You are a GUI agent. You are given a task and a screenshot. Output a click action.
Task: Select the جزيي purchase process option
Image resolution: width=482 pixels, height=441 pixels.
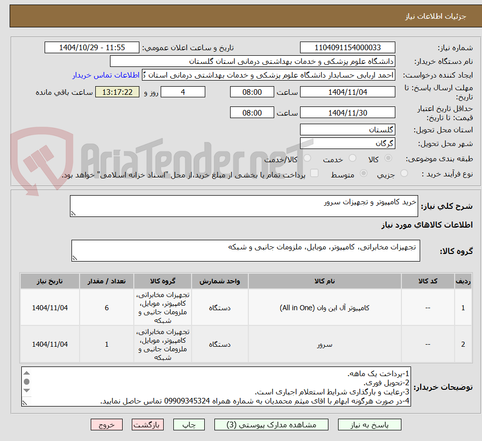pos(404,172)
